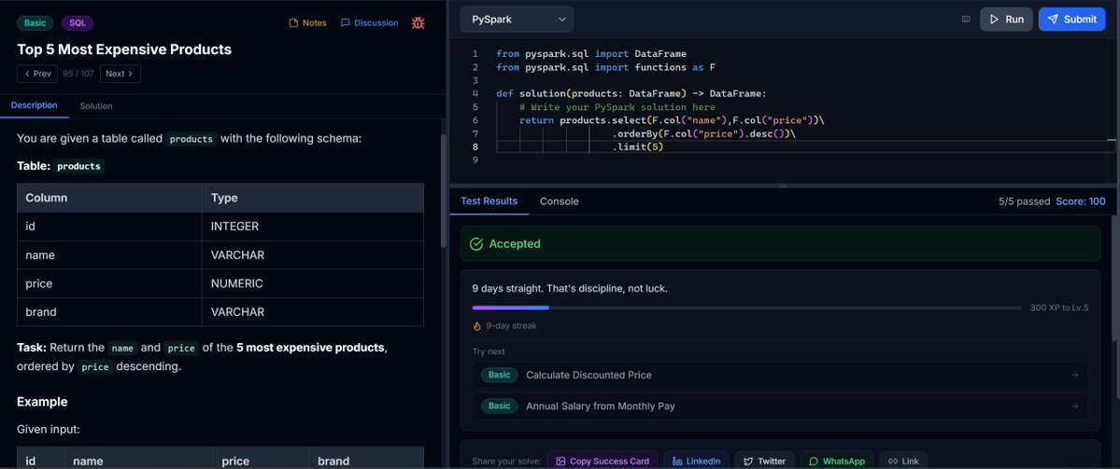This screenshot has width=1120, height=469.
Task: Click the '300 XP to Lv.5' label
Action: coord(1059,308)
